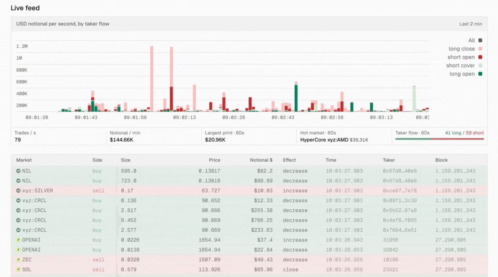Sort the table by Market column
This screenshot has width=498, height=277.
[x=24, y=160]
